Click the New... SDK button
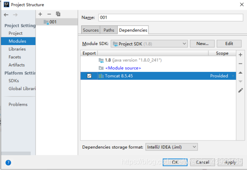This screenshot has height=170, width=247. coord(202,44)
